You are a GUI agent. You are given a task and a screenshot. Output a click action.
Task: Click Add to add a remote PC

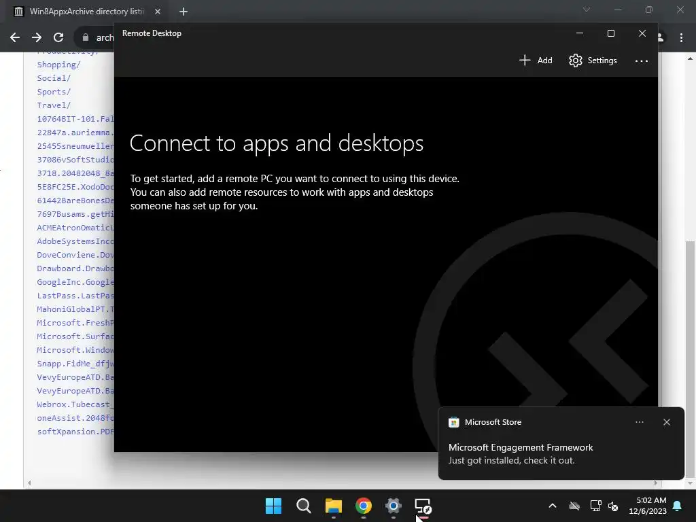pos(536,60)
